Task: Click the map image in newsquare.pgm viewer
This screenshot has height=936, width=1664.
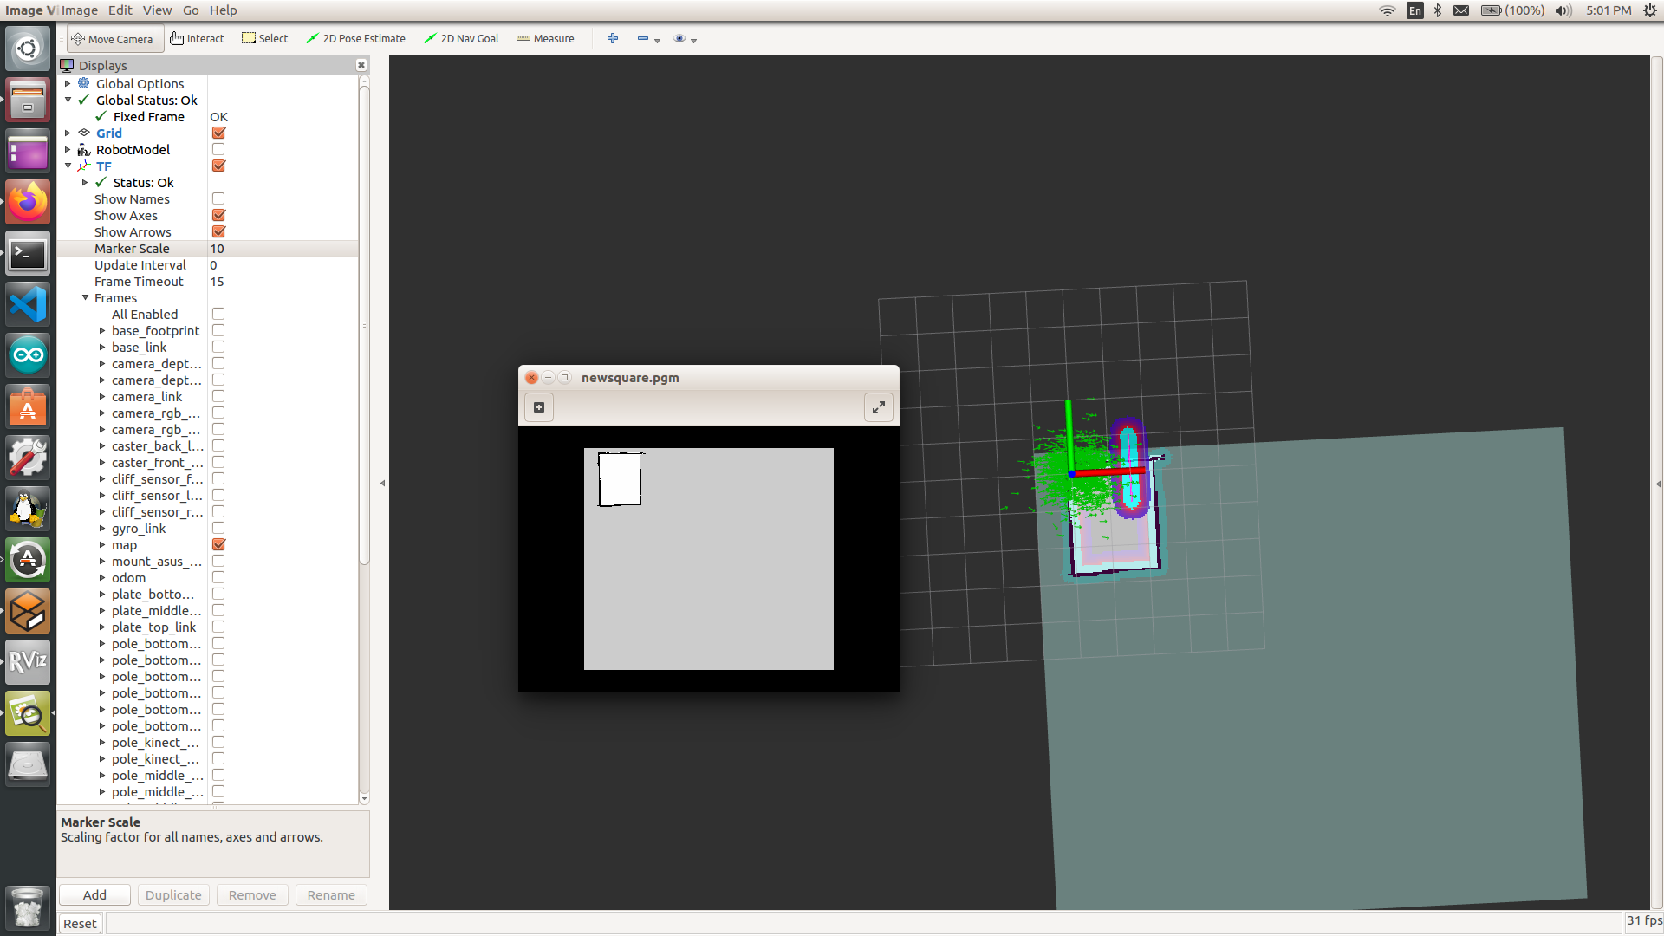Action: [709, 559]
